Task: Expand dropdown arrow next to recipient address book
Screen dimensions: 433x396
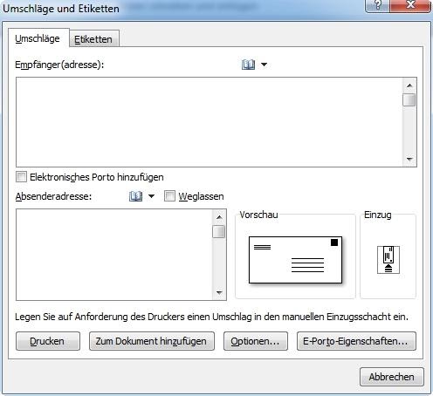Action: click(264, 65)
